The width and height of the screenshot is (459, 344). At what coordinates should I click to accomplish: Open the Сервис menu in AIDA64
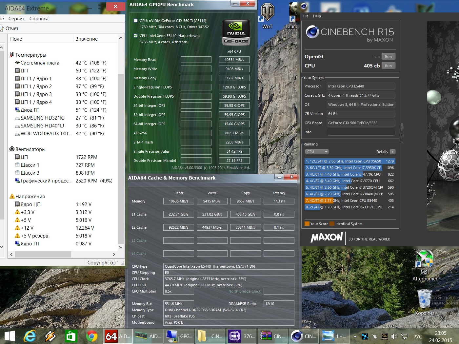coord(17,19)
